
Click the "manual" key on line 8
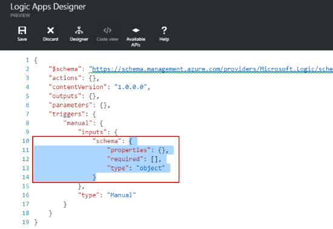point(77,123)
